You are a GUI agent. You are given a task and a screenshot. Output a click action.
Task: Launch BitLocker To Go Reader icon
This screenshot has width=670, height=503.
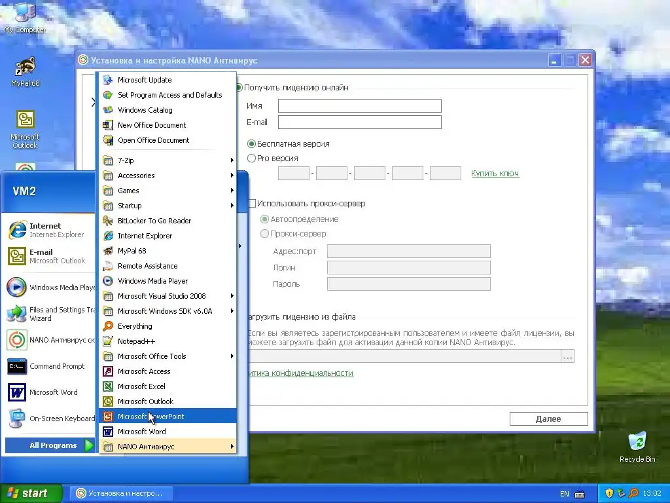click(108, 221)
